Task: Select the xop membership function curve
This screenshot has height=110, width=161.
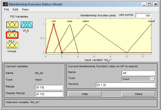Action: [x=70, y=21]
